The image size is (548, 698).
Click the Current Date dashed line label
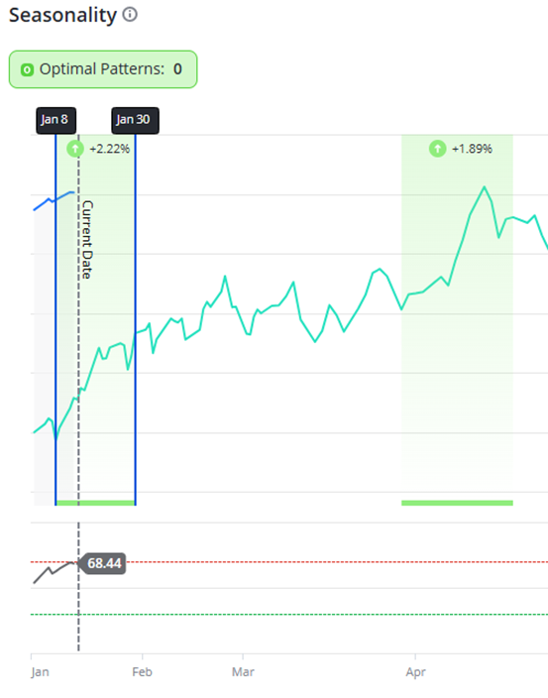[87, 240]
